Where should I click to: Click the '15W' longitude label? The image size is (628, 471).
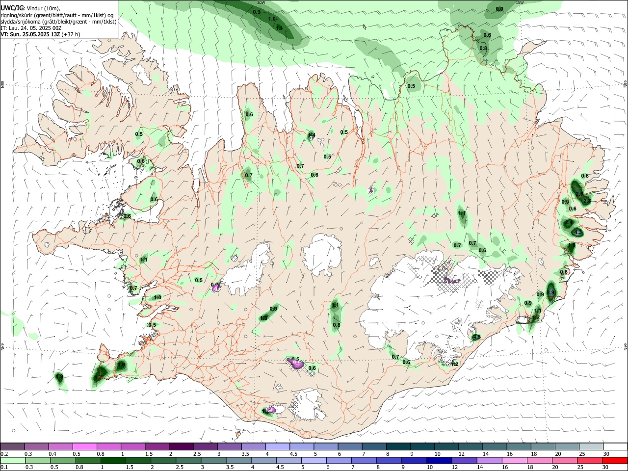click(x=520, y=2)
